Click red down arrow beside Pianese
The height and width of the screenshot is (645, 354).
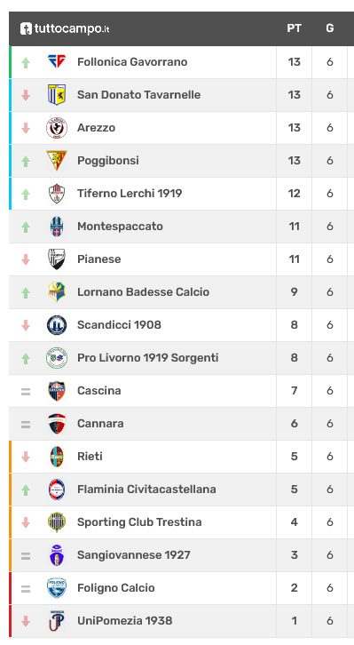point(26,259)
